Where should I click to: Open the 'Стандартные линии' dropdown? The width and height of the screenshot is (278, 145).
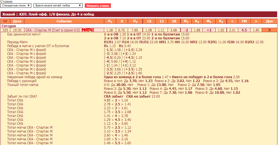[16, 6]
